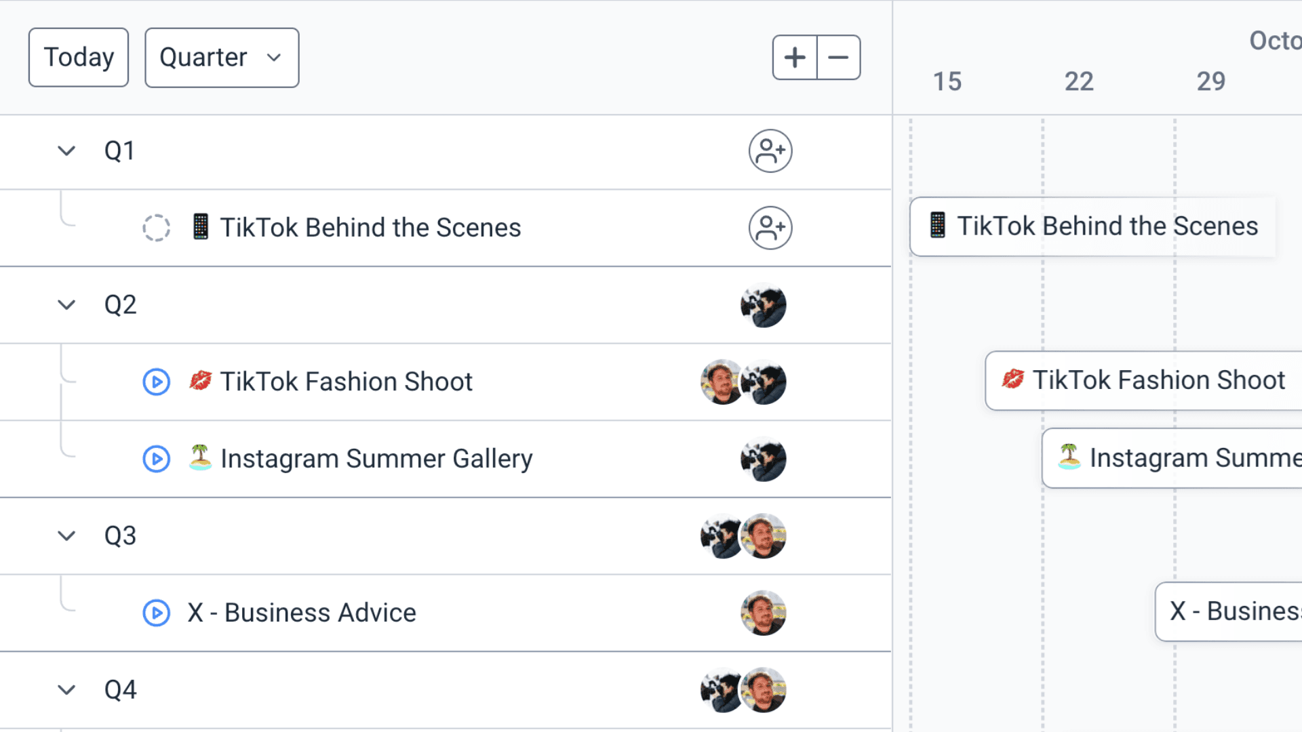Image resolution: width=1302 pixels, height=732 pixels.
Task: Click the date 29 in timeline header
Action: [x=1211, y=81]
